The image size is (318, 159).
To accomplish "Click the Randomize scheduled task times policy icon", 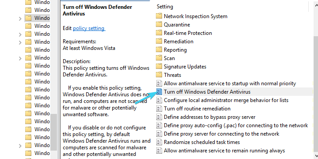I will click(x=159, y=142).
